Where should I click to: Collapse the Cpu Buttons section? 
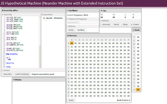[x=105, y=21]
